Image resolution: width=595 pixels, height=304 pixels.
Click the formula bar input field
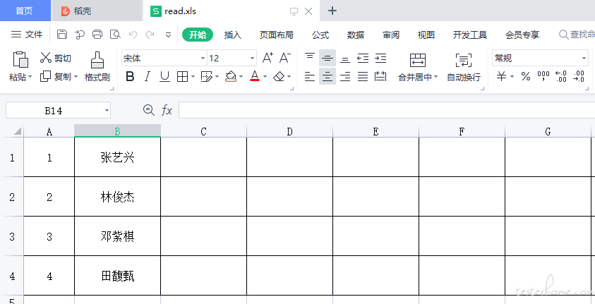click(x=387, y=110)
